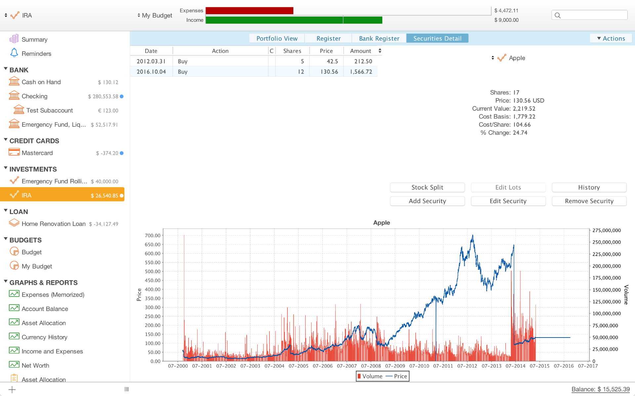The width and height of the screenshot is (635, 396).
Task: Click the Edit Security button
Action: point(508,201)
